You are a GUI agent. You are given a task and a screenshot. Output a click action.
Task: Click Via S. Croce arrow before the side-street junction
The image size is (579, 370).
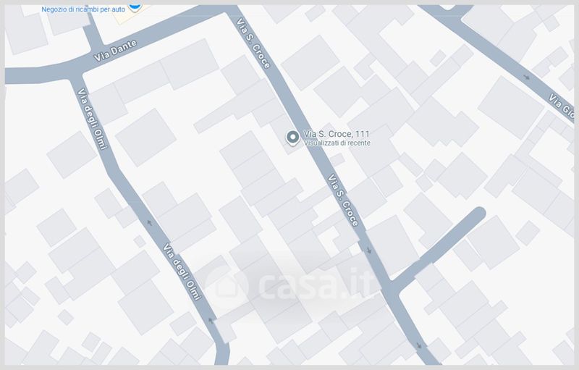pyautogui.click(x=368, y=251)
